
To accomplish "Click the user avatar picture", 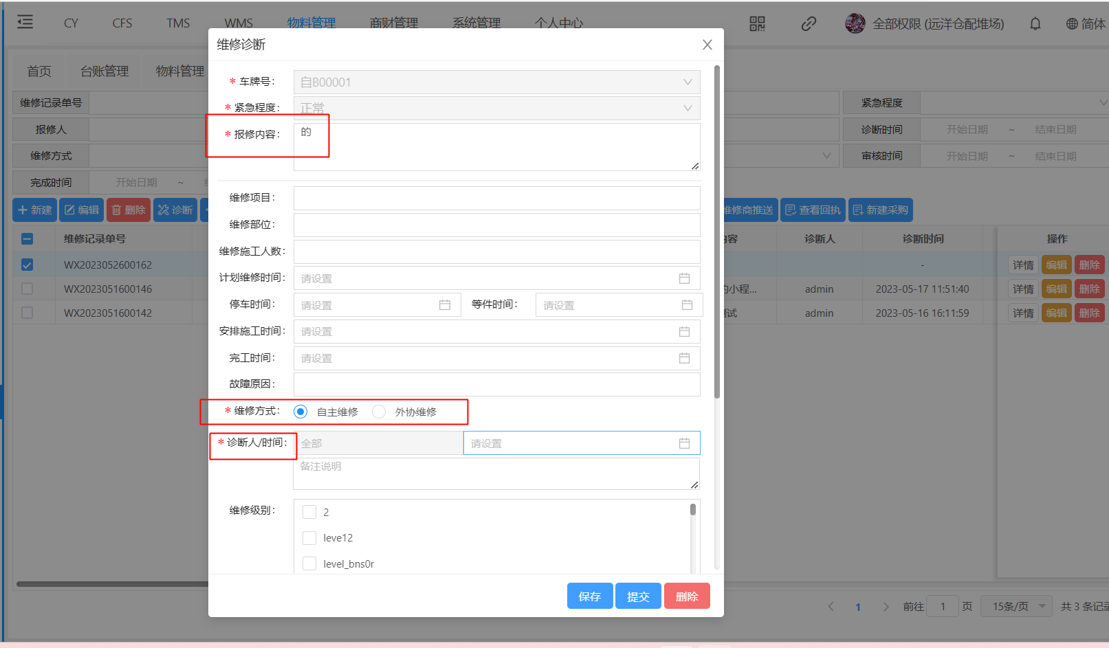I will [855, 24].
